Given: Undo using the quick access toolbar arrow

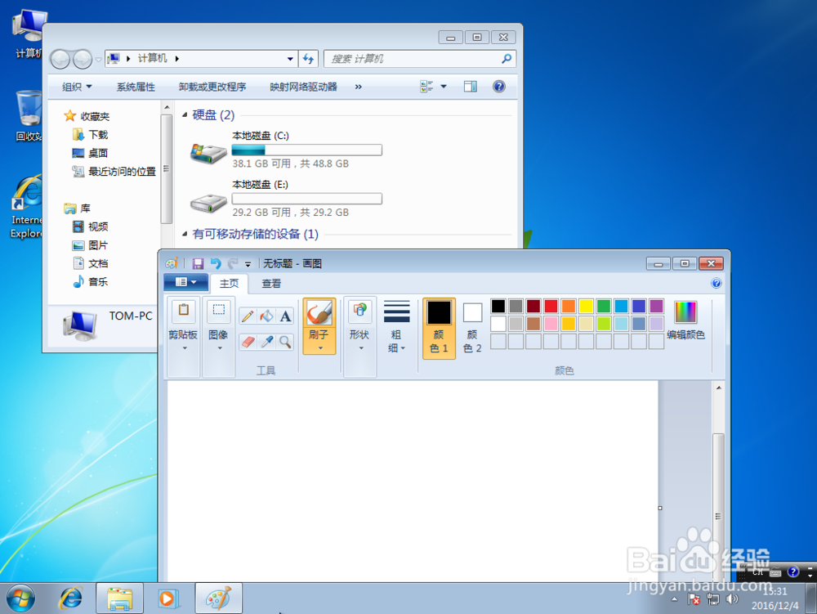Looking at the screenshot, I should coord(216,264).
